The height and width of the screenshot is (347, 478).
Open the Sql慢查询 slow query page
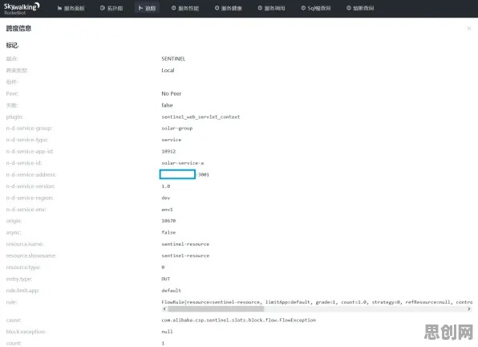click(x=316, y=8)
